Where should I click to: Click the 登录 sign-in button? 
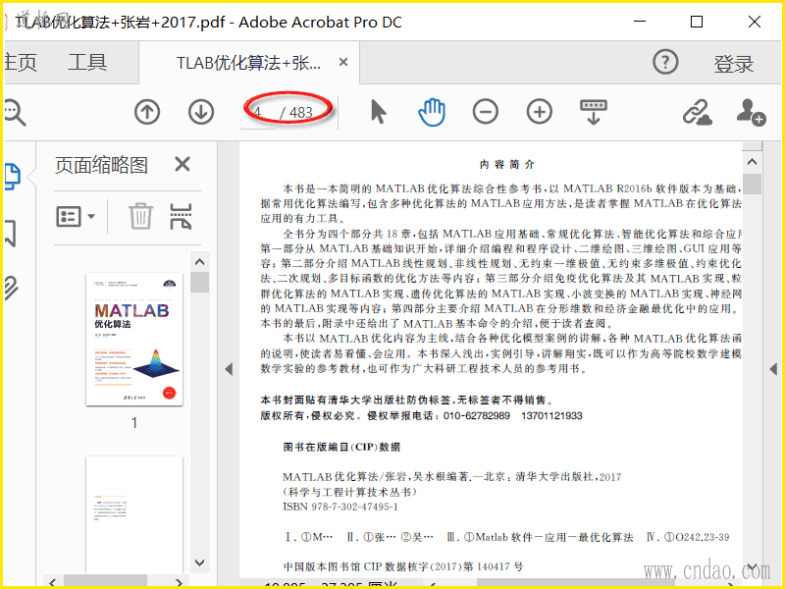[733, 64]
